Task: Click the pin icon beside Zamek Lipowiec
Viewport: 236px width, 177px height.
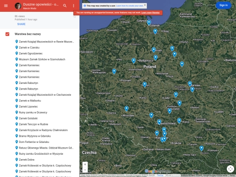Action: (x=17, y=106)
